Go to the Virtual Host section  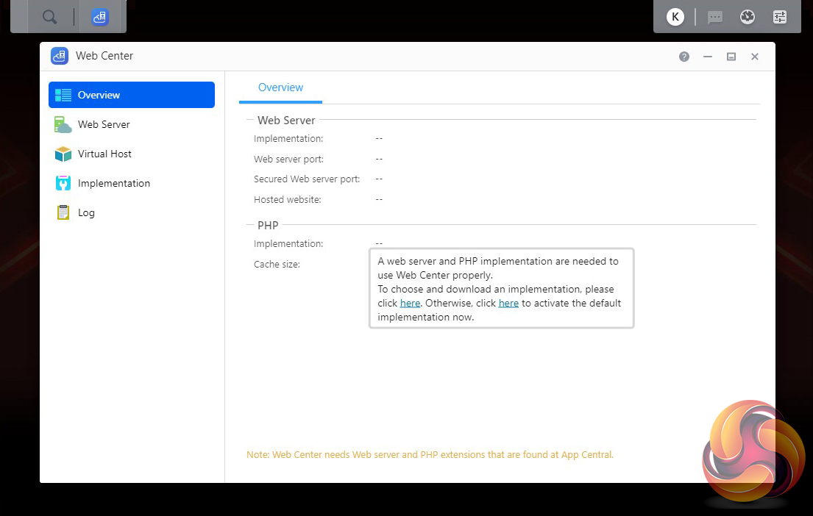tap(132, 154)
